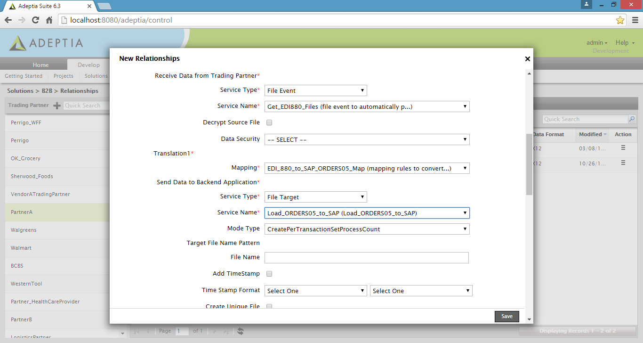Click the Trading Partner Quick Search field
643x343 pixels.
(86, 106)
